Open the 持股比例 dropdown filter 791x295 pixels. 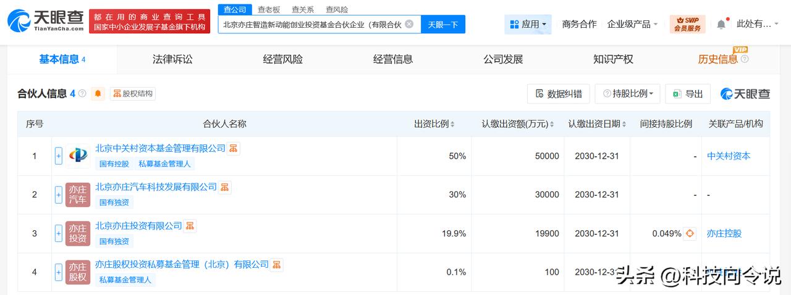[628, 94]
